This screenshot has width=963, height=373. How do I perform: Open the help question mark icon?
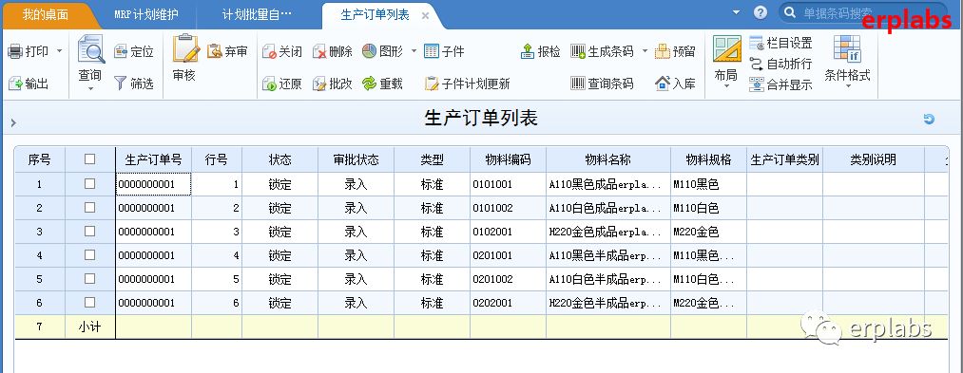pyautogui.click(x=761, y=12)
